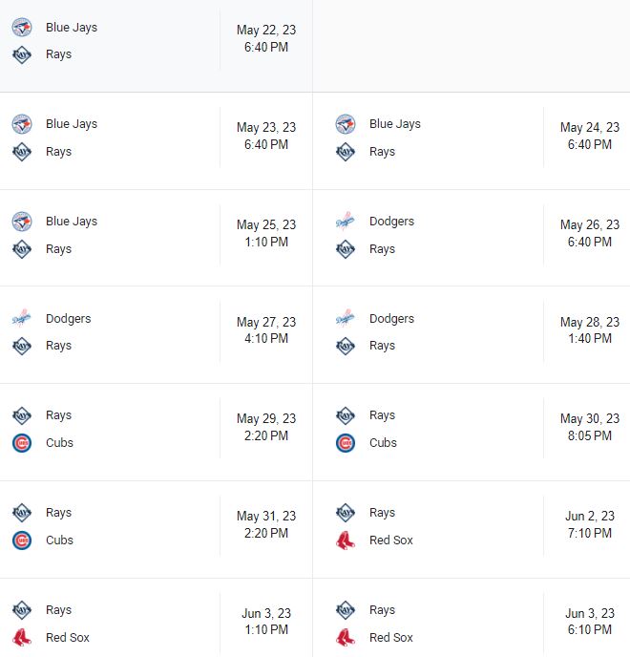Open the May 25, 23 1:10 PM game
Image resolution: width=630 pixels, height=657 pixels.
point(157,238)
